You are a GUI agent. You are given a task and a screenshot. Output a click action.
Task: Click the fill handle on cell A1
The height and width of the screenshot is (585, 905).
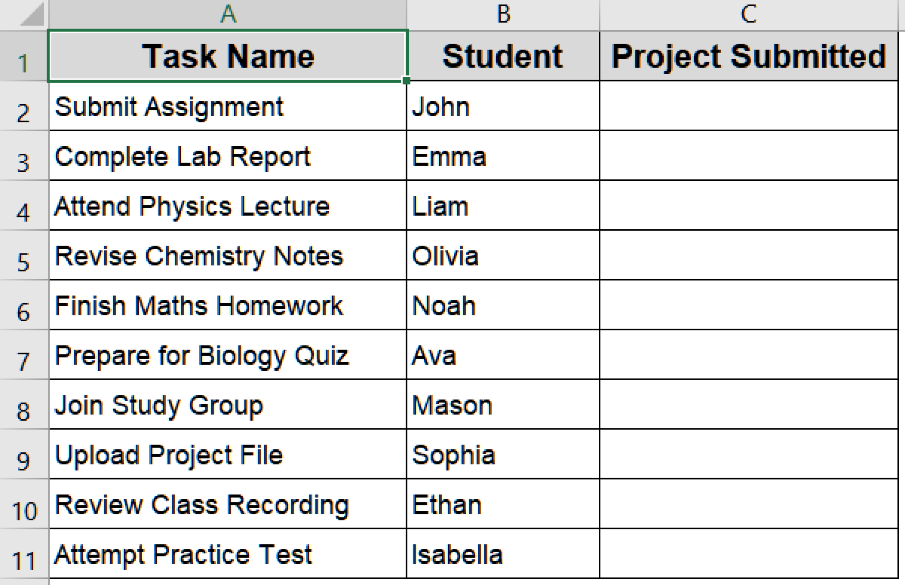[406, 80]
